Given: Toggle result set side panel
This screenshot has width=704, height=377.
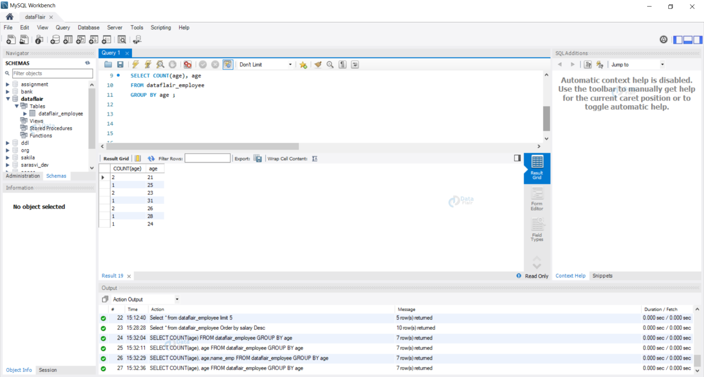Looking at the screenshot, I should tap(517, 158).
